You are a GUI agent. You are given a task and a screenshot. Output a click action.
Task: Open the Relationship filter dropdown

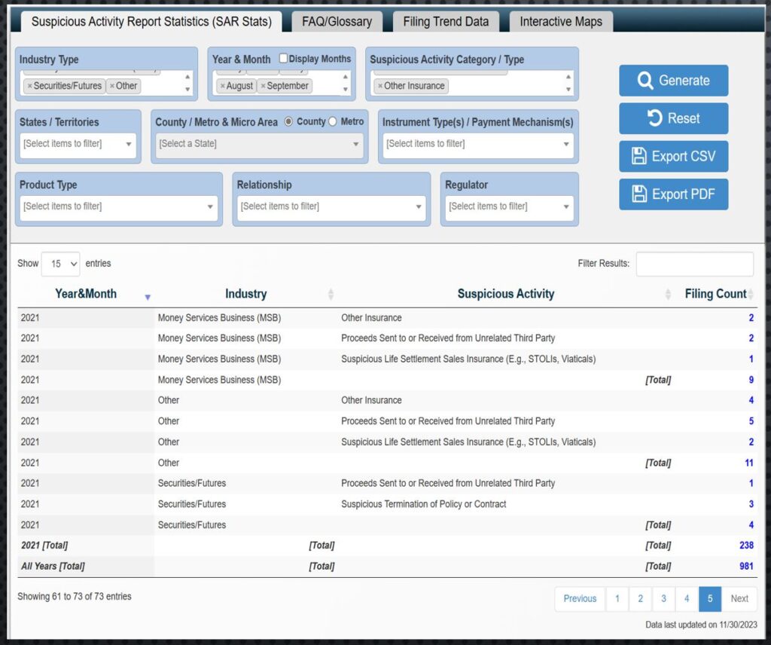pyautogui.click(x=331, y=206)
